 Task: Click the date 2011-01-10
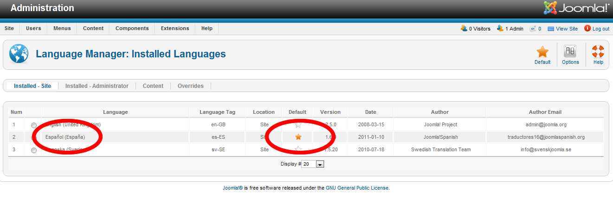[x=371, y=137]
